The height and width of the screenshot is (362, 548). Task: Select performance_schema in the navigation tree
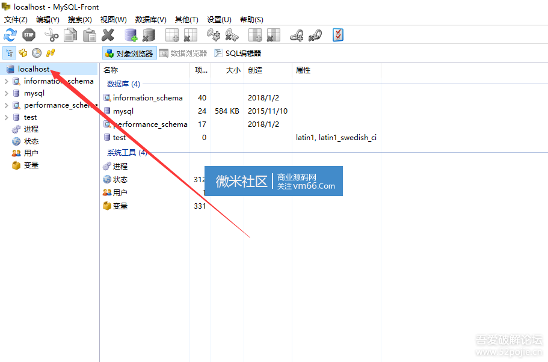61,105
